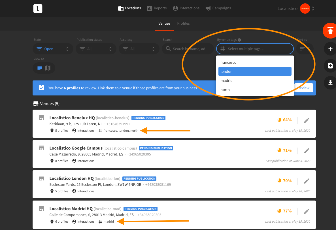Click the Venues (5) heading store icon
The width and height of the screenshot is (336, 230).
36,104
